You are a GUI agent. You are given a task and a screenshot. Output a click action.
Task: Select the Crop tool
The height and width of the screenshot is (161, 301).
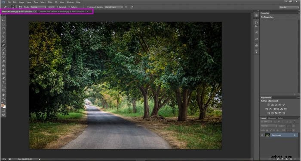pos(3,37)
